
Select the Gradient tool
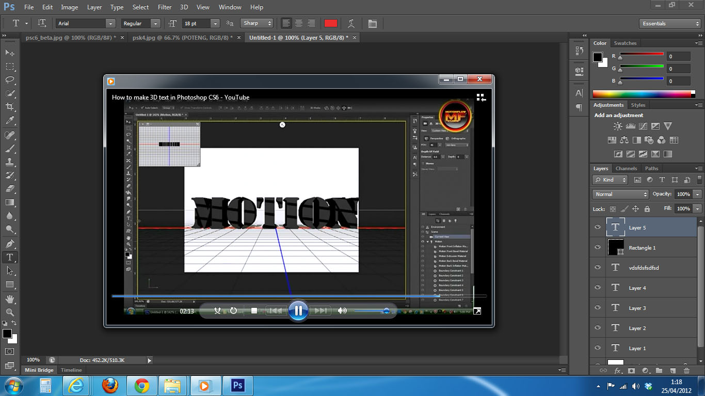[x=10, y=202]
